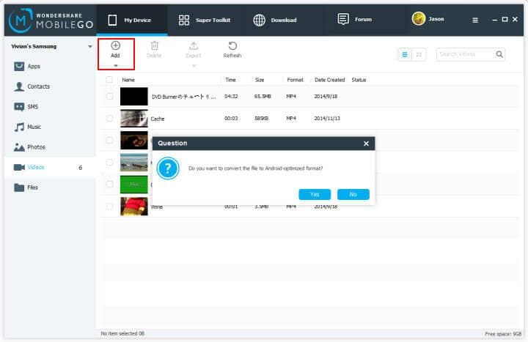Viewport: 528px width, 342px height.
Task: Toggle the select-all checkbox in header
Action: pyautogui.click(x=109, y=80)
